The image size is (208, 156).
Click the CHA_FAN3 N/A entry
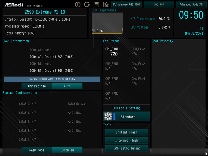click(112, 81)
